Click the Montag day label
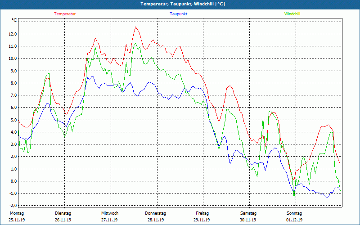360x225 pixels. click(x=17, y=213)
